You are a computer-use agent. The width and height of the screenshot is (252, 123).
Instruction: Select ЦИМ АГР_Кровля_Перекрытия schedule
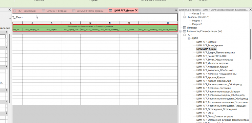click(x=214, y=81)
